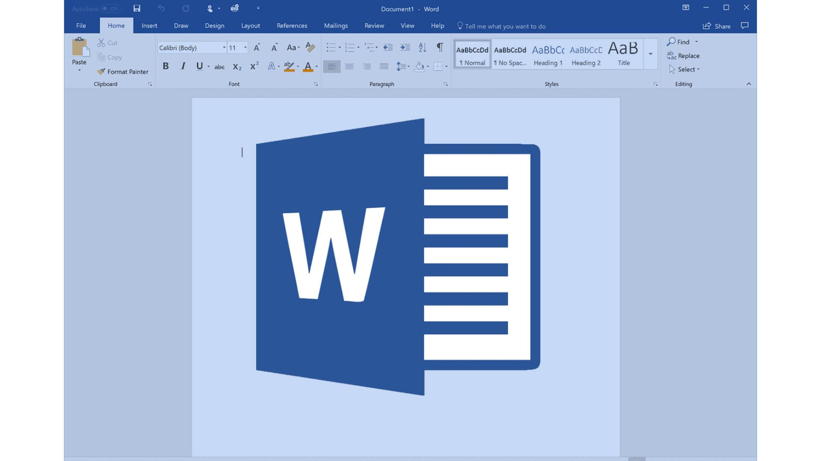Switch to the References tab

(x=292, y=26)
